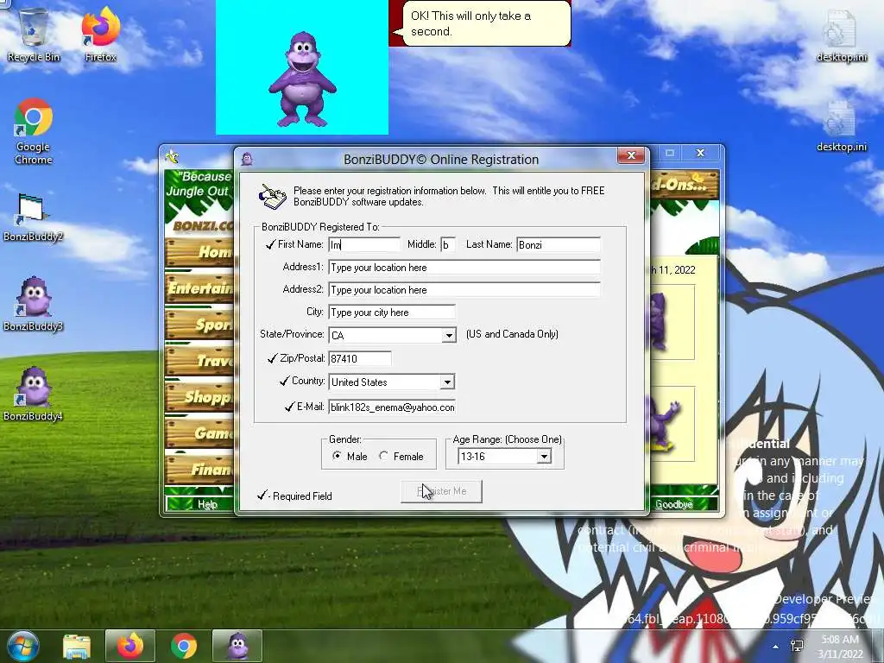Open the Entertainment sidebar menu
This screenshot has width=884, height=663.
pos(199,288)
